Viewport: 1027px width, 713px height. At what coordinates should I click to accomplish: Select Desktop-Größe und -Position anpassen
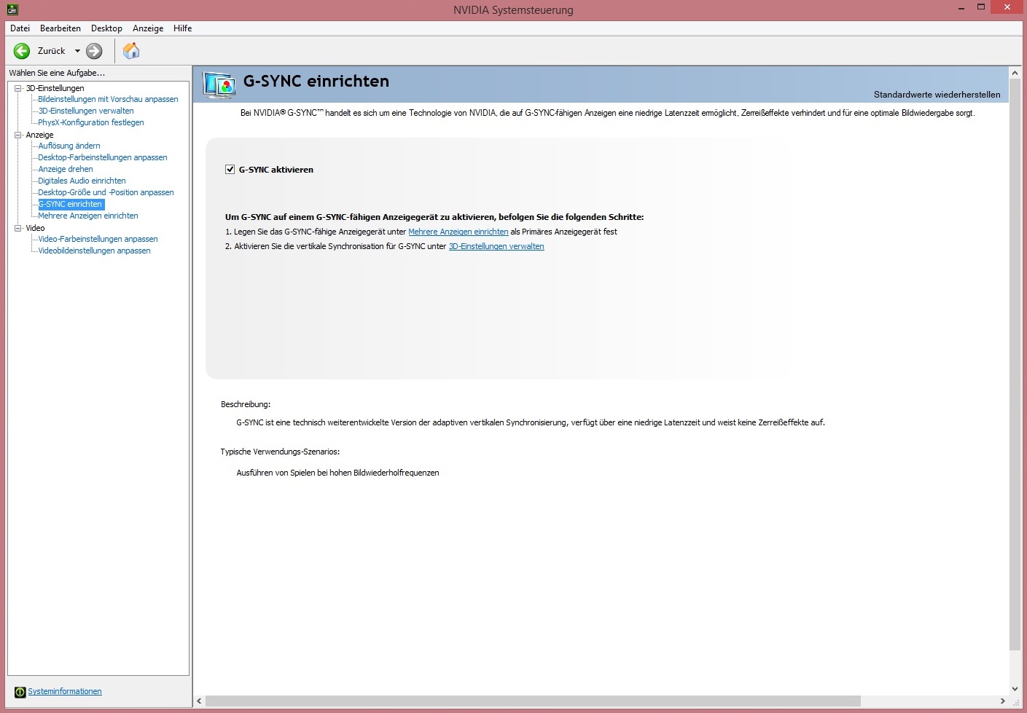coord(106,192)
